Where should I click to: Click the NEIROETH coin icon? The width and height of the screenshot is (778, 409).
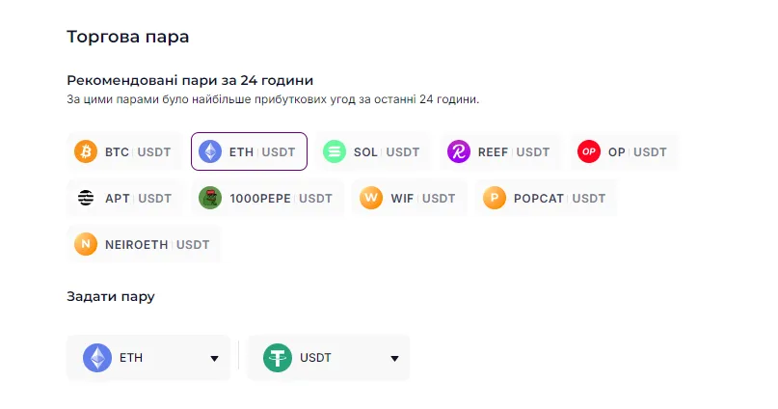pos(86,245)
